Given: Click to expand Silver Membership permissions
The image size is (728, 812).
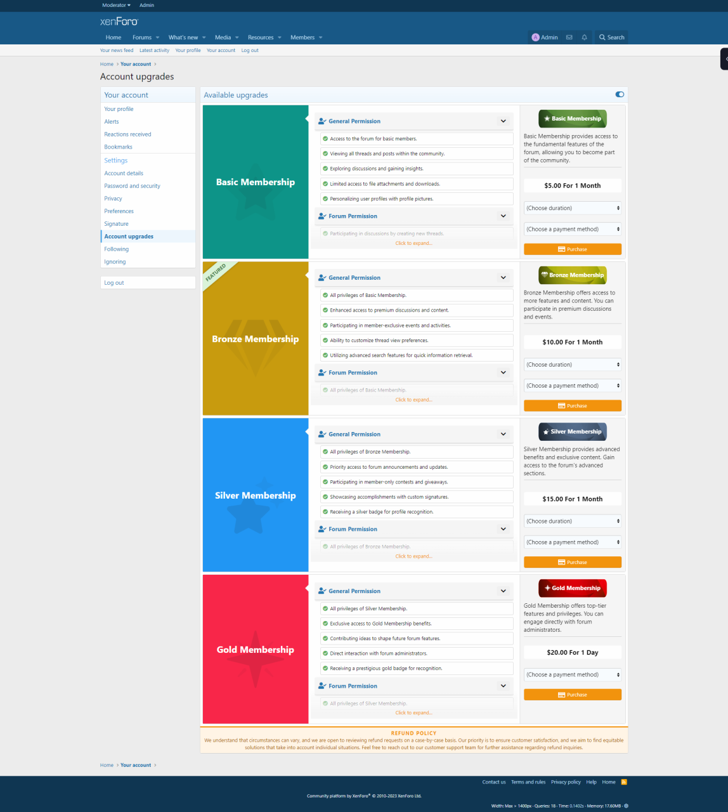Looking at the screenshot, I should [413, 556].
